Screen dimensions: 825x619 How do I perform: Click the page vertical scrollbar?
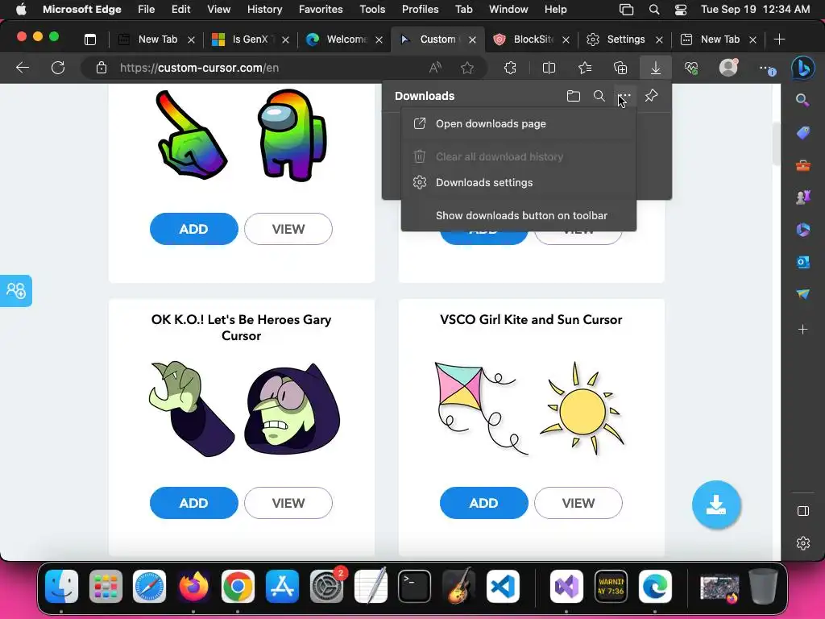pos(776,143)
